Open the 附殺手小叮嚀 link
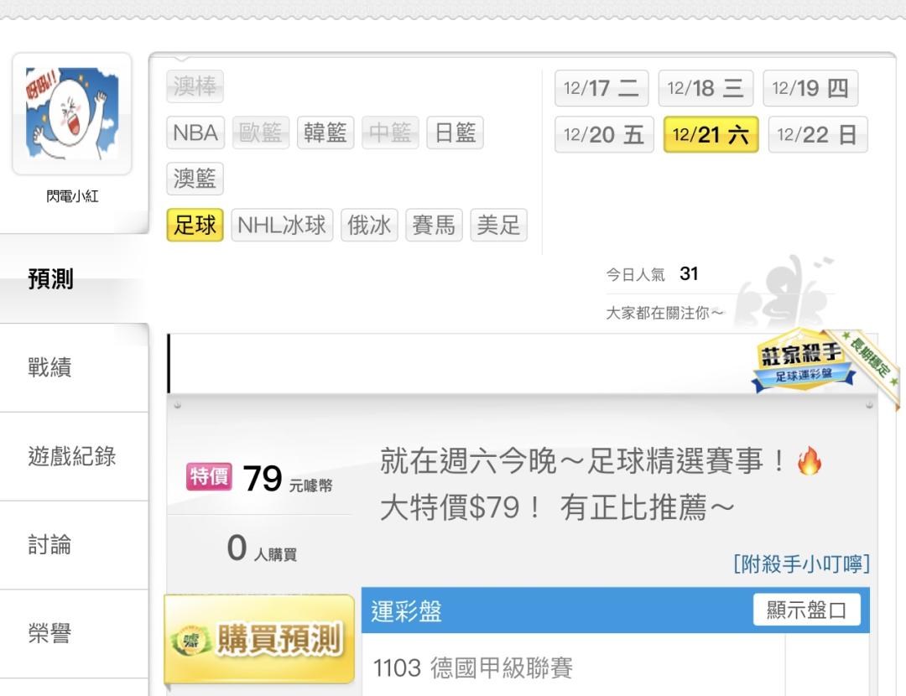The height and width of the screenshot is (696, 906). [801, 564]
